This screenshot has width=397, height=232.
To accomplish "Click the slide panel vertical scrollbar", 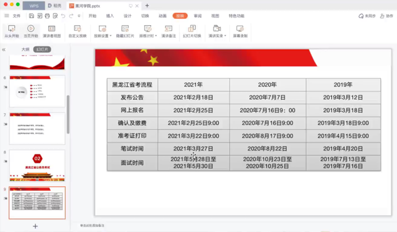I will (68, 114).
